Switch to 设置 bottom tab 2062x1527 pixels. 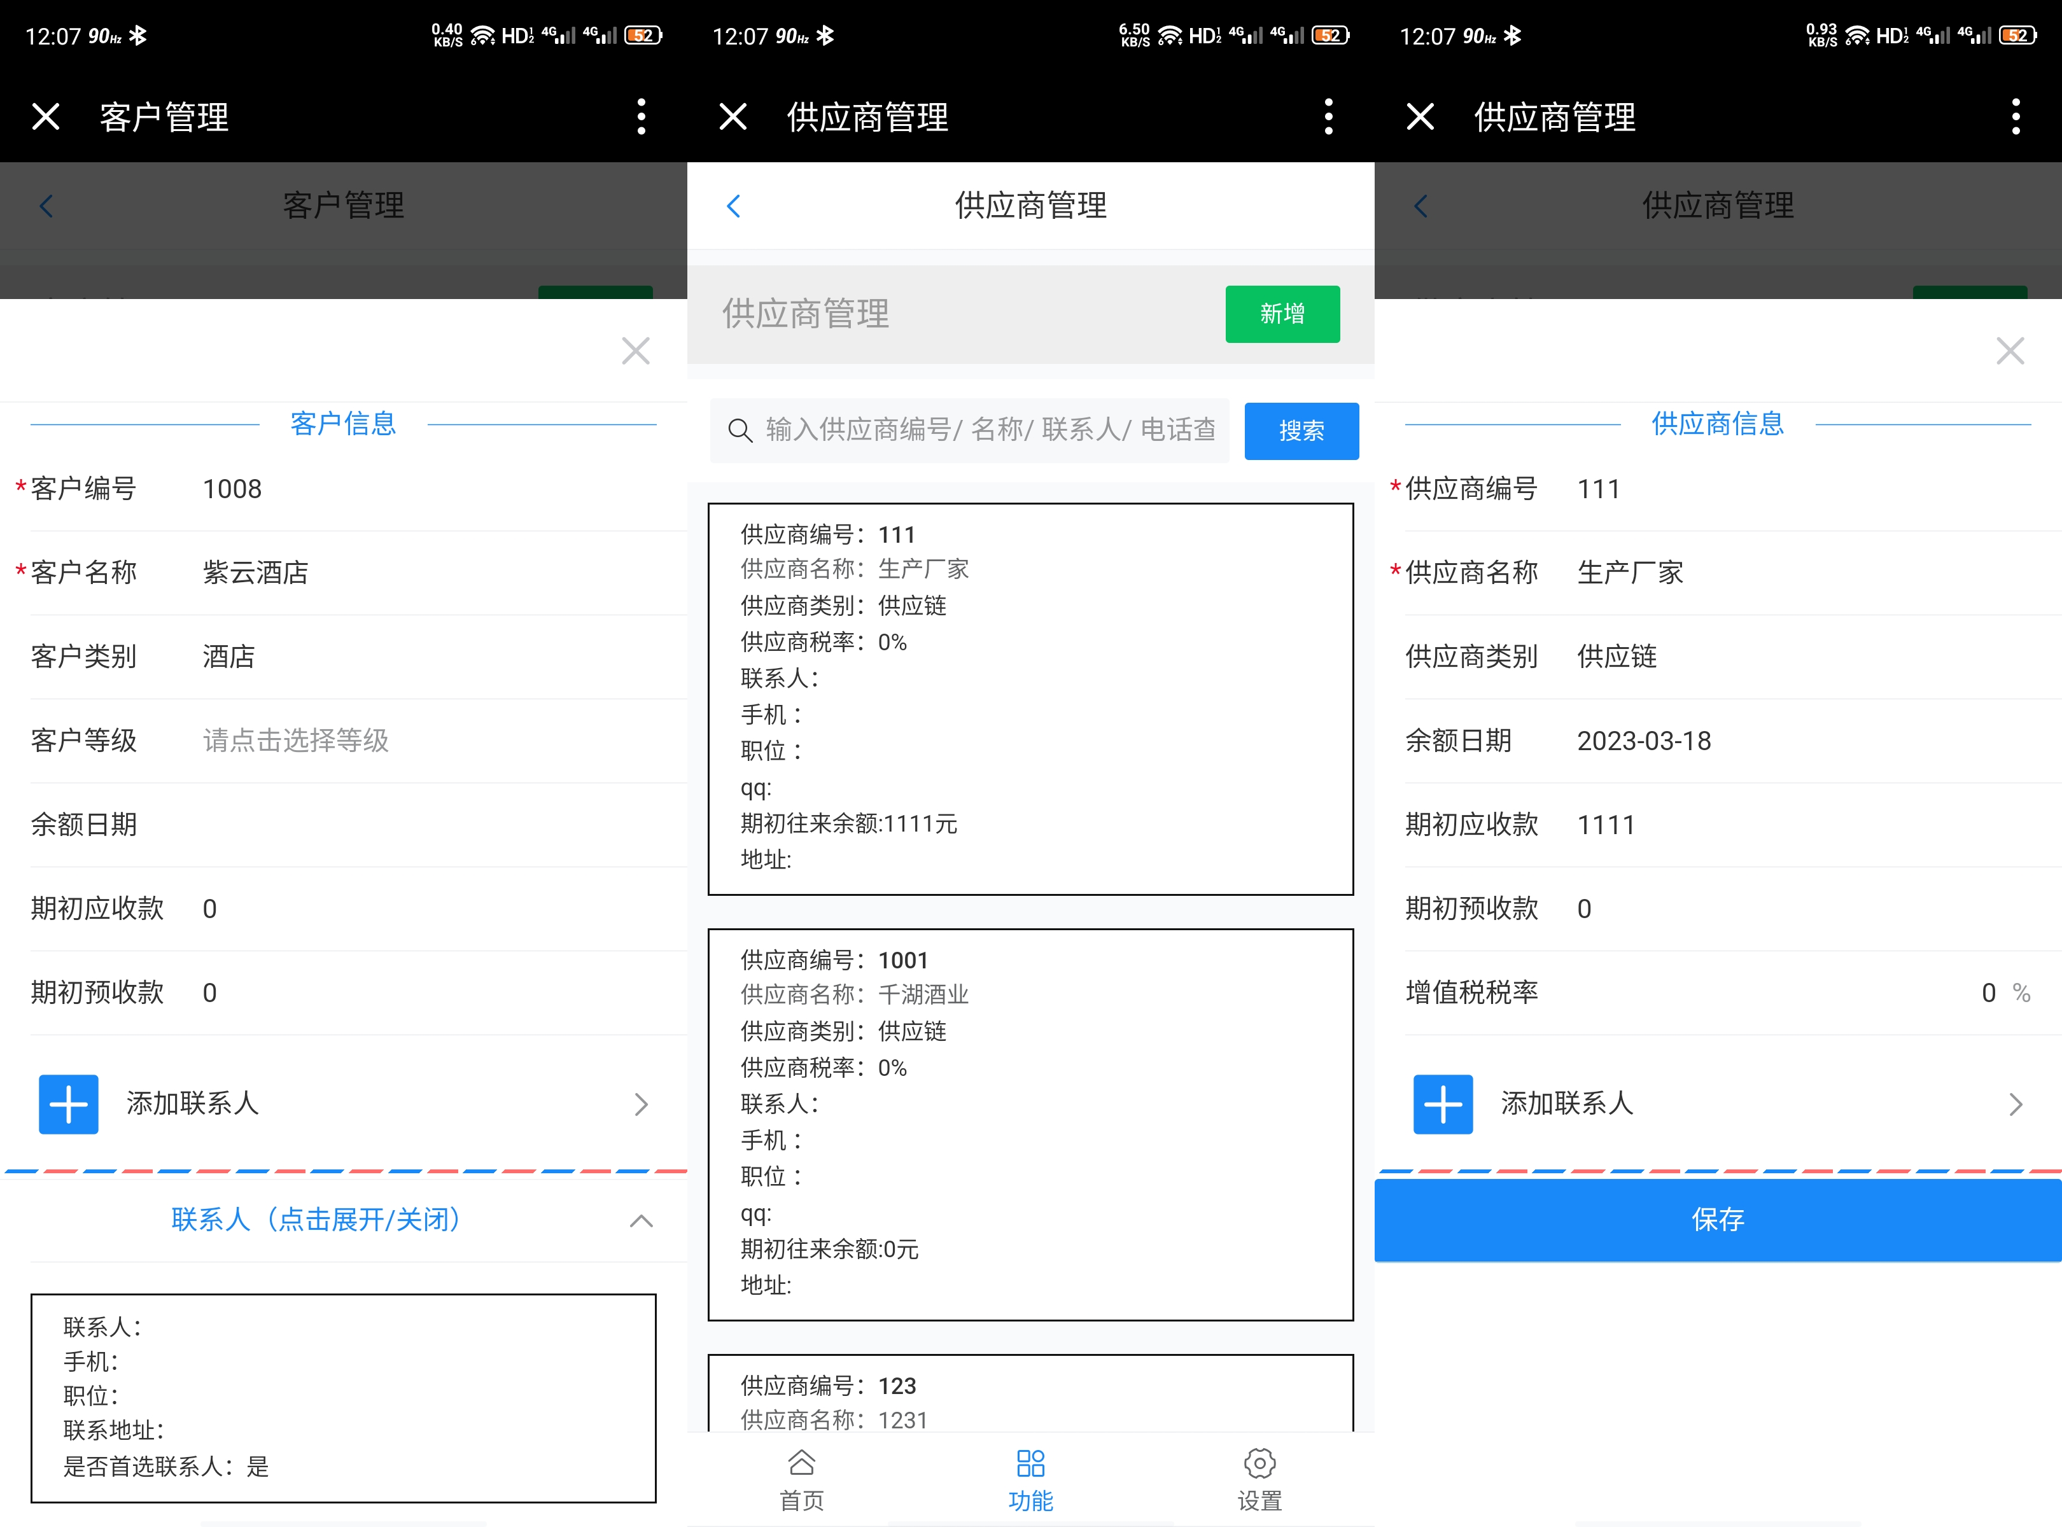point(1259,1479)
